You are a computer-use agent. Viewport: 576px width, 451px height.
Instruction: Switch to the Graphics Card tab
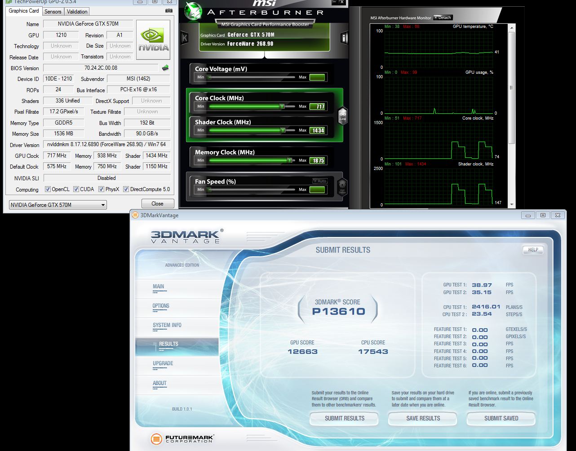pyautogui.click(x=24, y=11)
